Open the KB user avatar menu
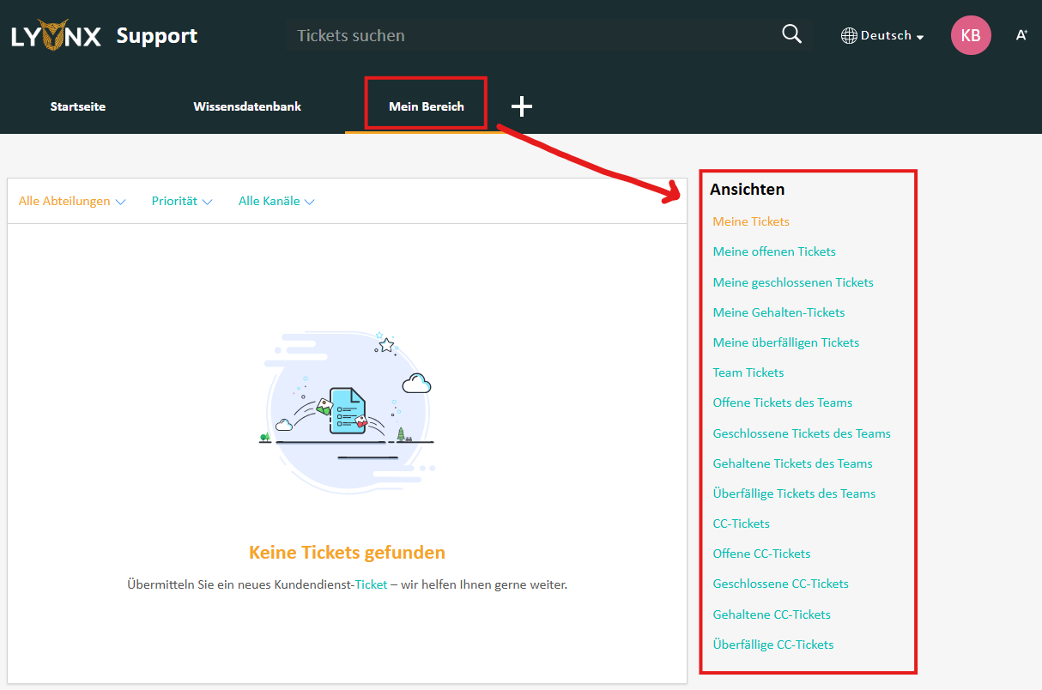 coord(971,35)
